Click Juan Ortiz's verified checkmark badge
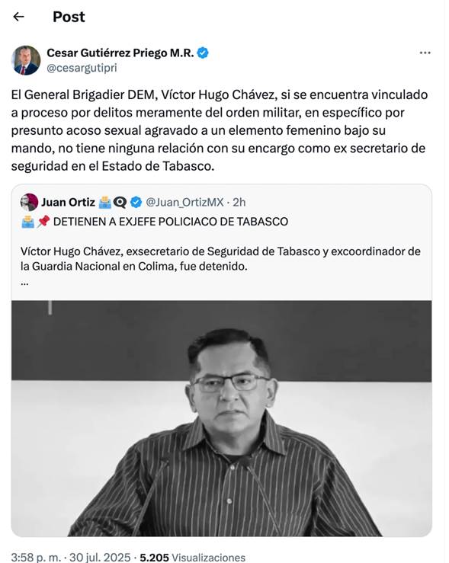449x563 pixels. click(136, 202)
